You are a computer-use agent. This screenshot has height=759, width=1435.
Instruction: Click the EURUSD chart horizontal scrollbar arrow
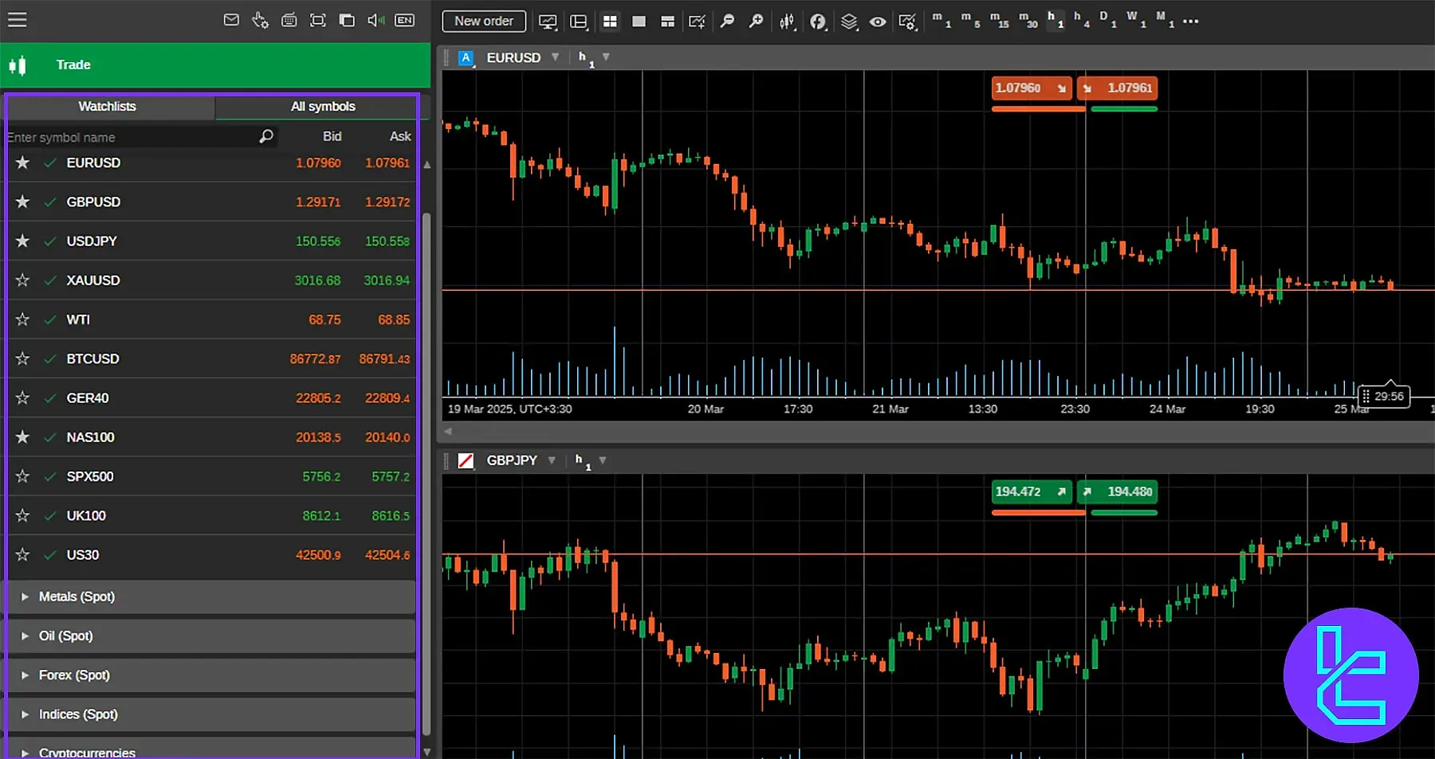coord(448,431)
